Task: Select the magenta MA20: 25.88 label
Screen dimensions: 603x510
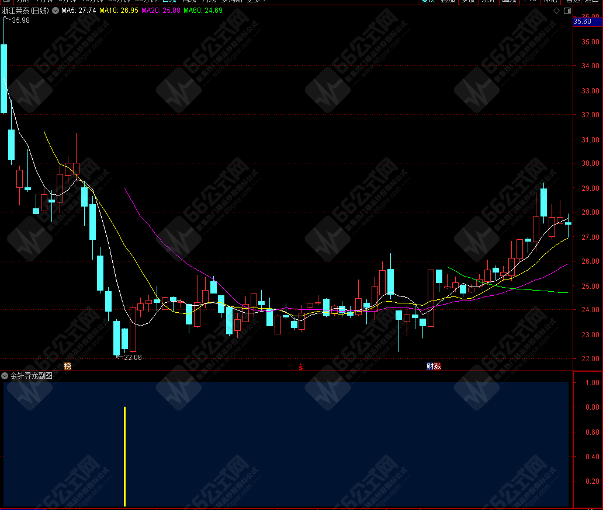Action: point(161,11)
